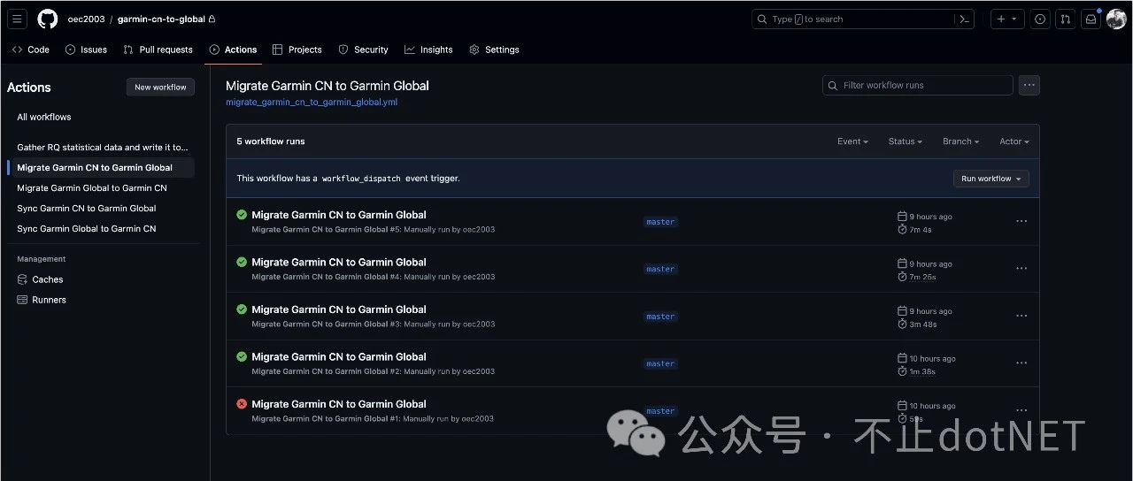Click the master branch label on run #4
This screenshot has height=481, width=1133.
click(660, 269)
